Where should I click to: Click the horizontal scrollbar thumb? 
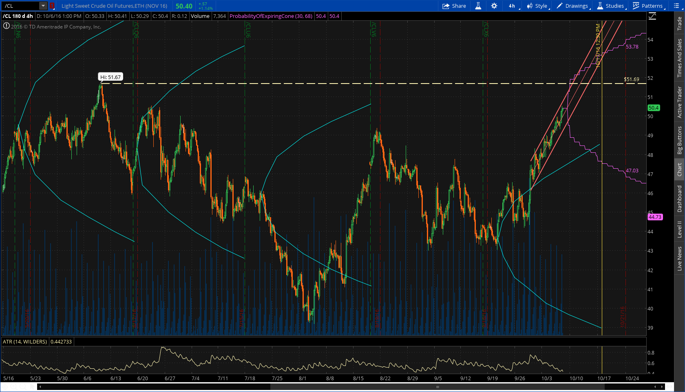coord(437,387)
